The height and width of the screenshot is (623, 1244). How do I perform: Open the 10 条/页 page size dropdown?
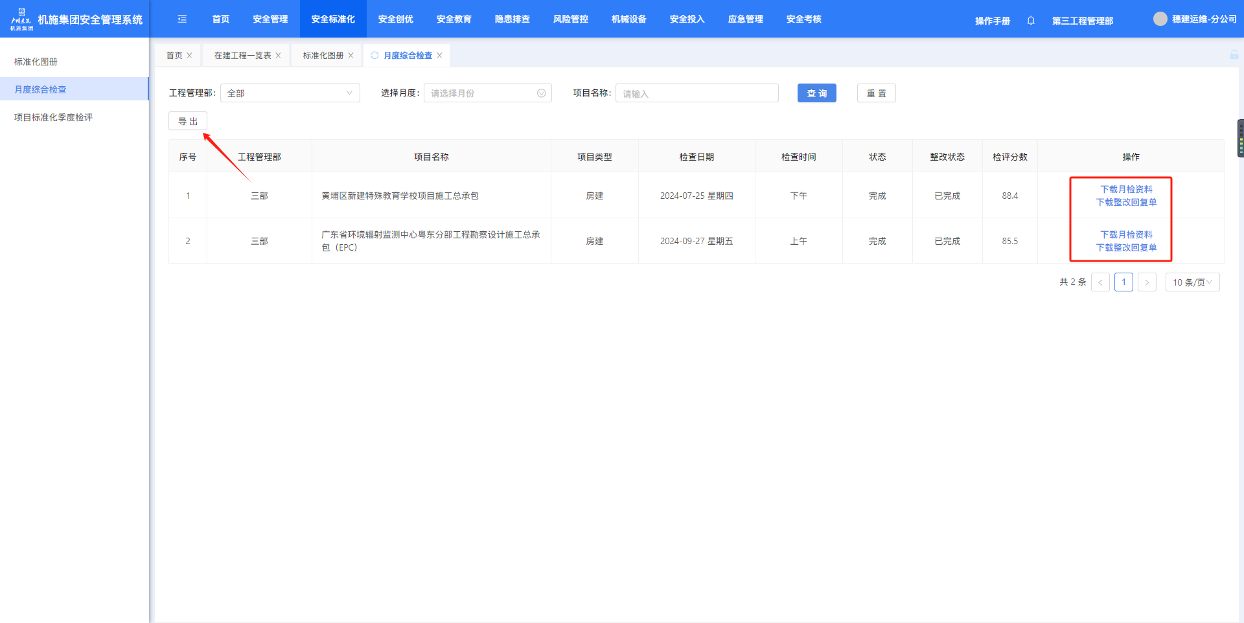[1192, 282]
